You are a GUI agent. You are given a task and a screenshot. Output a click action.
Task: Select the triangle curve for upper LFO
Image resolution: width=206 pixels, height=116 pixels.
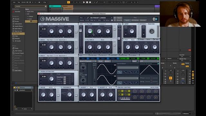pyautogui.click(x=136, y=72)
